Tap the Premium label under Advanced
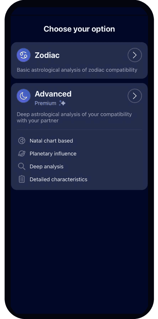Viewport: 158px width, 319px height. (x=45, y=103)
